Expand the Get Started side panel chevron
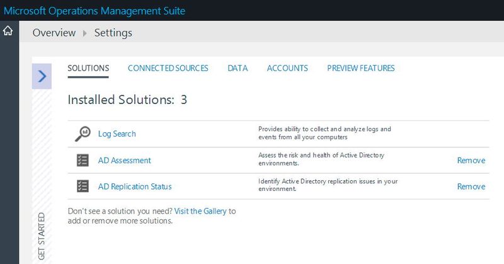Image resolution: width=504 pixels, height=264 pixels. 42,76
